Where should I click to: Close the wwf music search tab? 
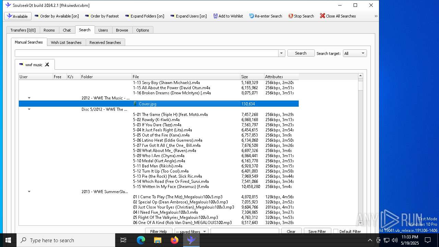47,64
